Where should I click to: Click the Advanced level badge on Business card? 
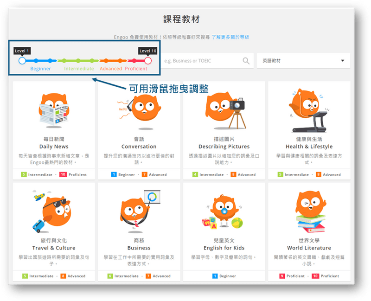point(158,276)
